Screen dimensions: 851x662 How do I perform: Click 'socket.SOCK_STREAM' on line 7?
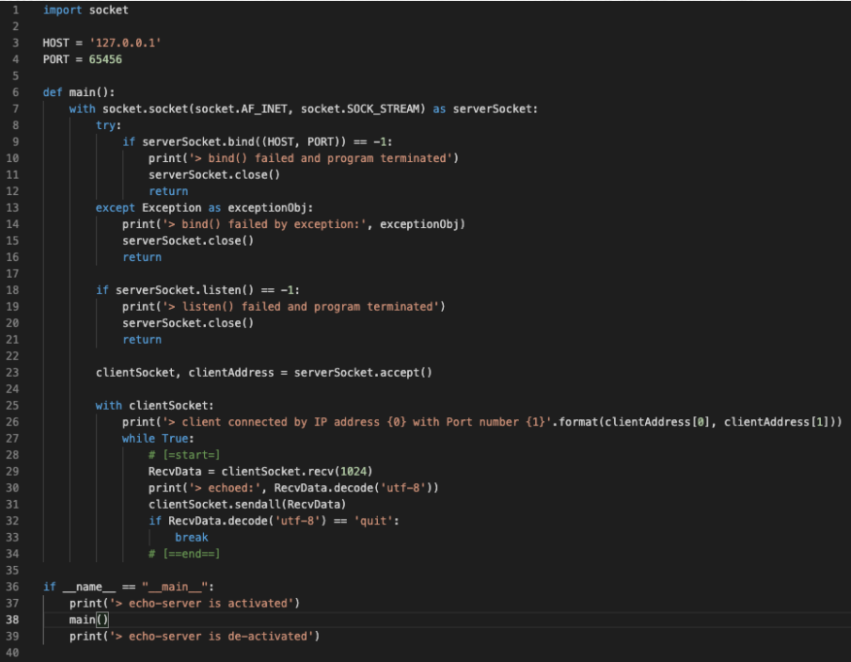363,109
